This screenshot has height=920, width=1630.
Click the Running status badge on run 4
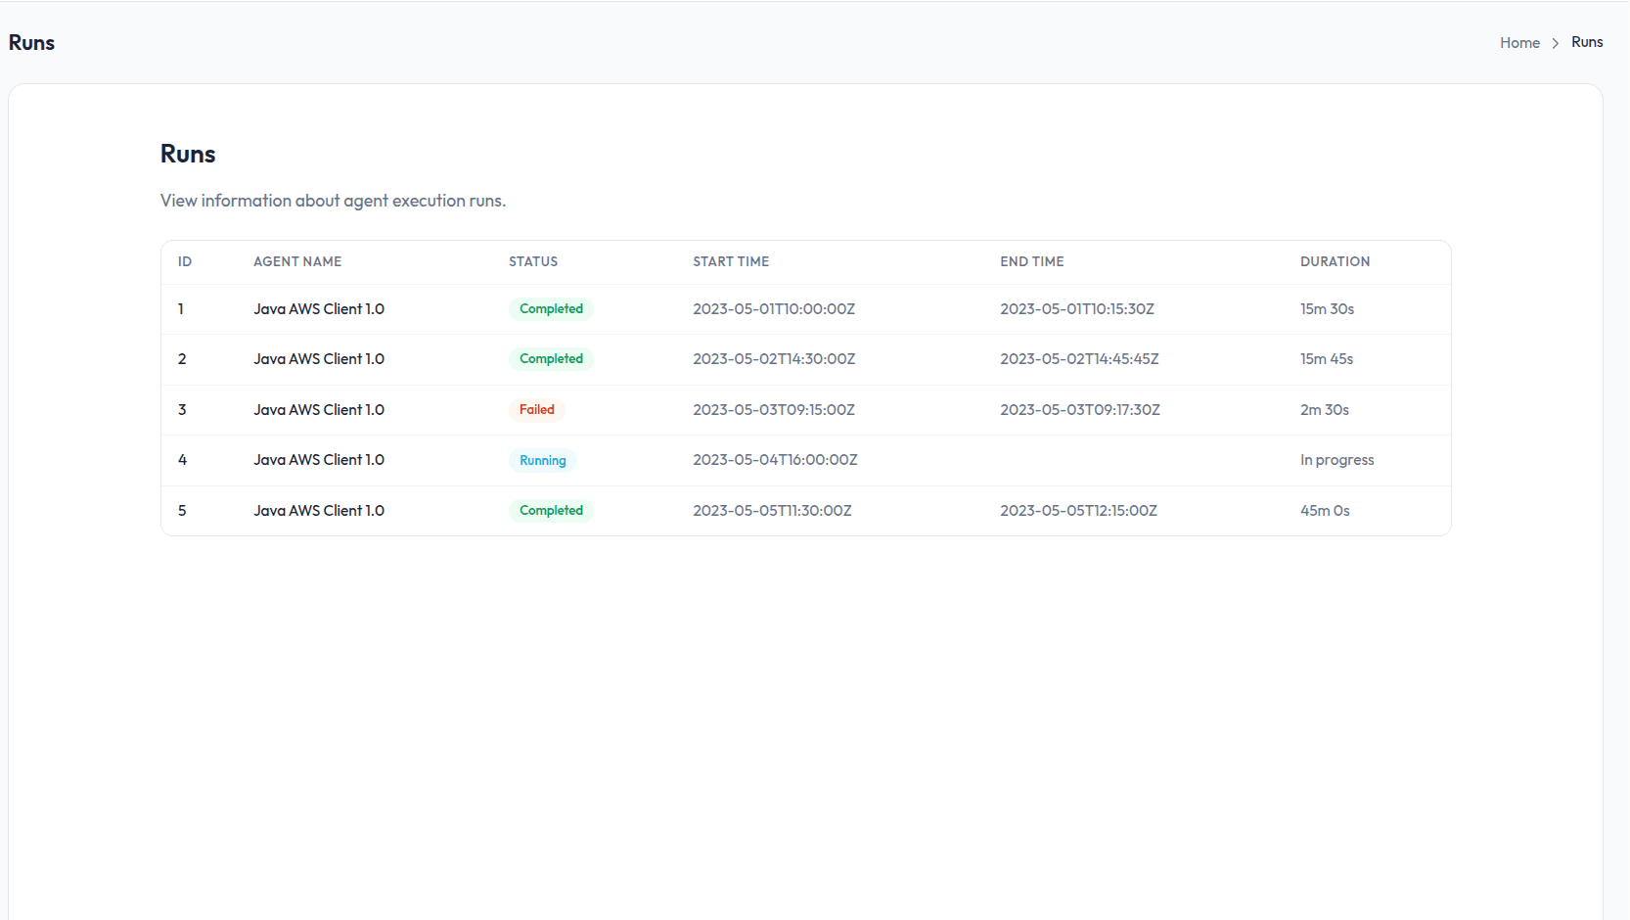(x=542, y=460)
